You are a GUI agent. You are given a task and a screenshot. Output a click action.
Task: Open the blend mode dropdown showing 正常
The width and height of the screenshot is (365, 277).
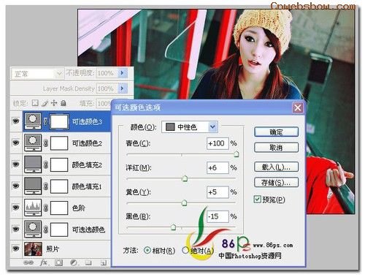(37, 74)
